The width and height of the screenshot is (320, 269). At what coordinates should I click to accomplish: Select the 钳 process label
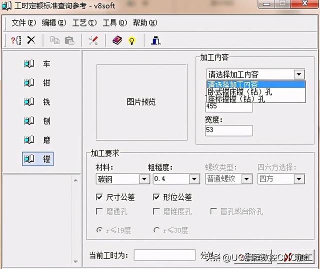46,83
